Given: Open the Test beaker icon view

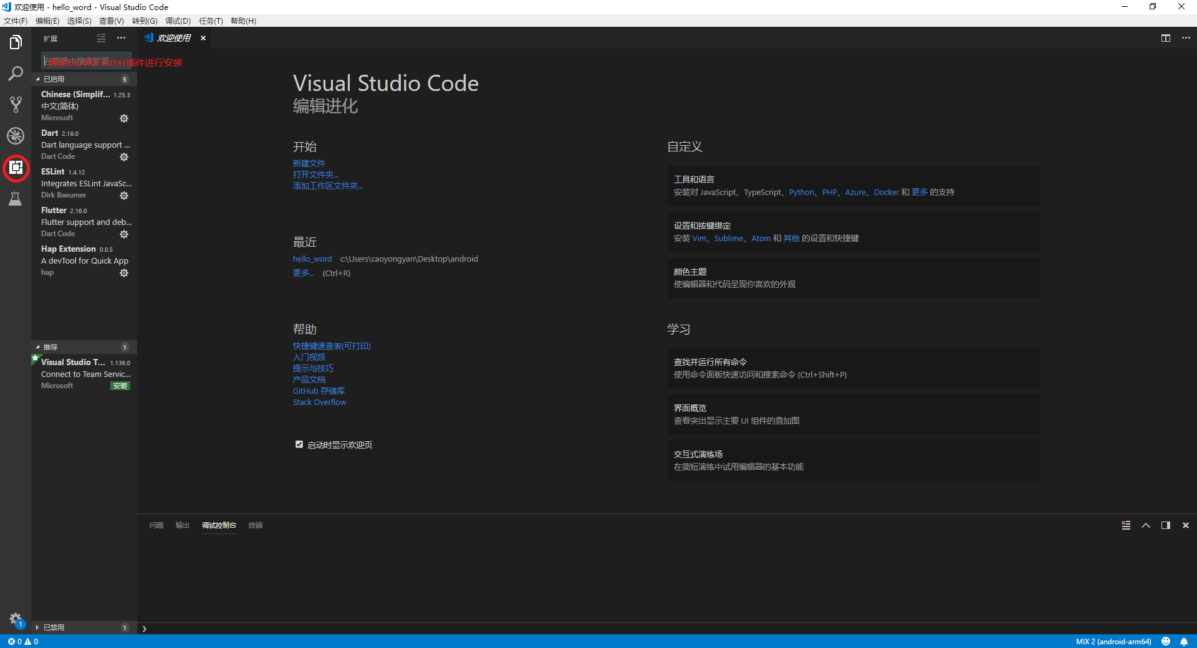Looking at the screenshot, I should point(16,199).
